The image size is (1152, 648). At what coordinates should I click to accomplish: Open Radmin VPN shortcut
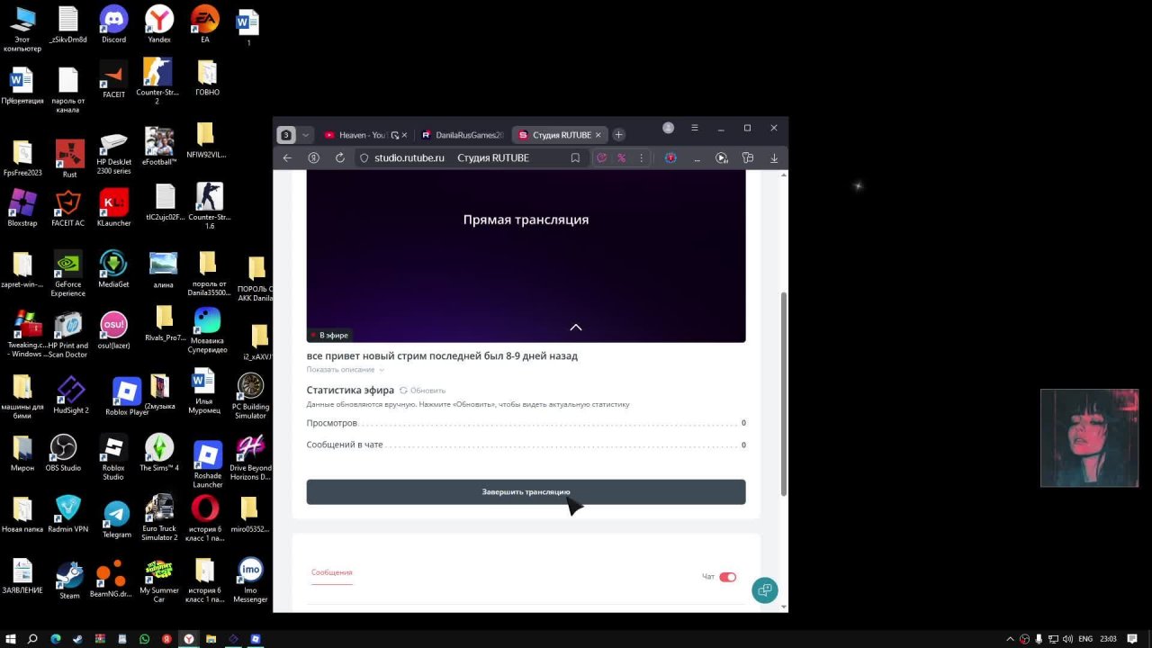coord(68,514)
